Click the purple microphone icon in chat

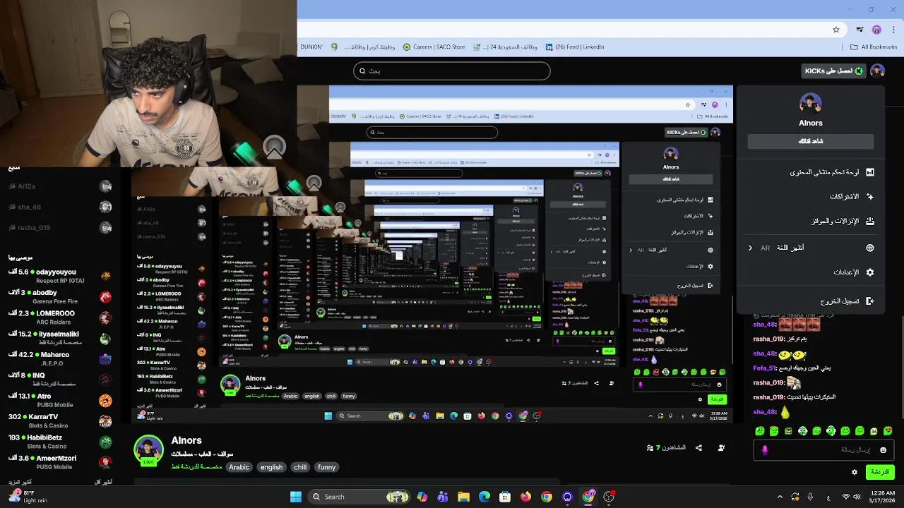[x=765, y=450]
